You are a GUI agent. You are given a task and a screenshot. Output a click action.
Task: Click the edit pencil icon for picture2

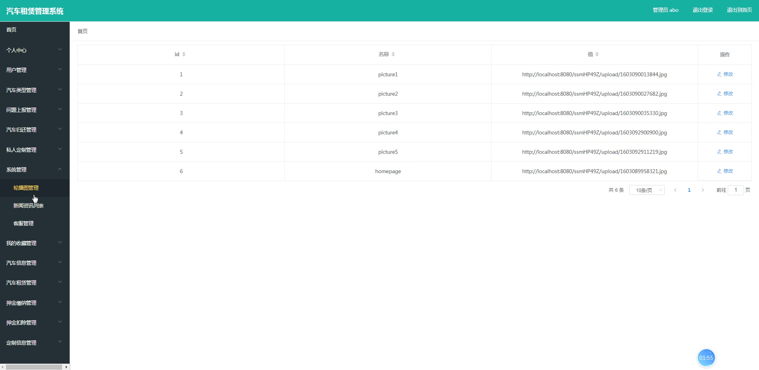(x=719, y=94)
